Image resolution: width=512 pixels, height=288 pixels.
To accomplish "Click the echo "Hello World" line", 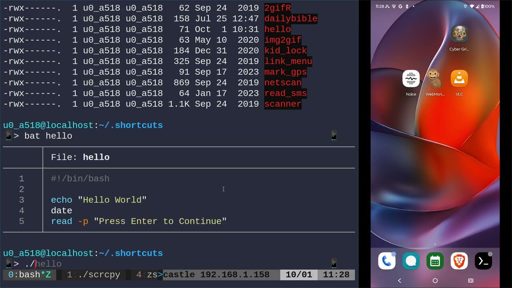I will click(99, 200).
